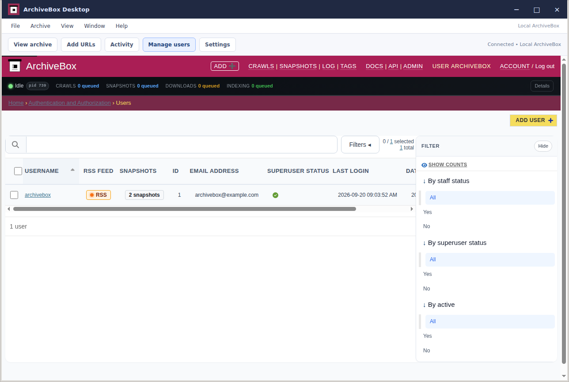Switch to Add URLs tab
Image resolution: width=569 pixels, height=382 pixels.
(x=81, y=45)
